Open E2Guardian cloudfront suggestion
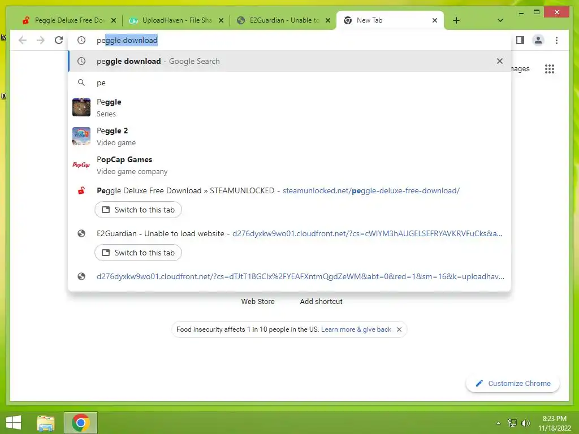579x434 pixels. click(289, 233)
